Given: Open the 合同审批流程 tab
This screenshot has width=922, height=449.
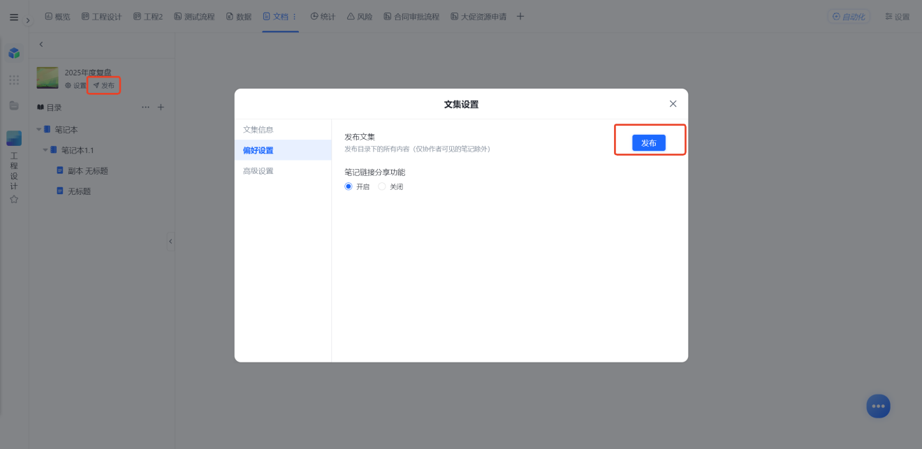Looking at the screenshot, I should point(411,17).
